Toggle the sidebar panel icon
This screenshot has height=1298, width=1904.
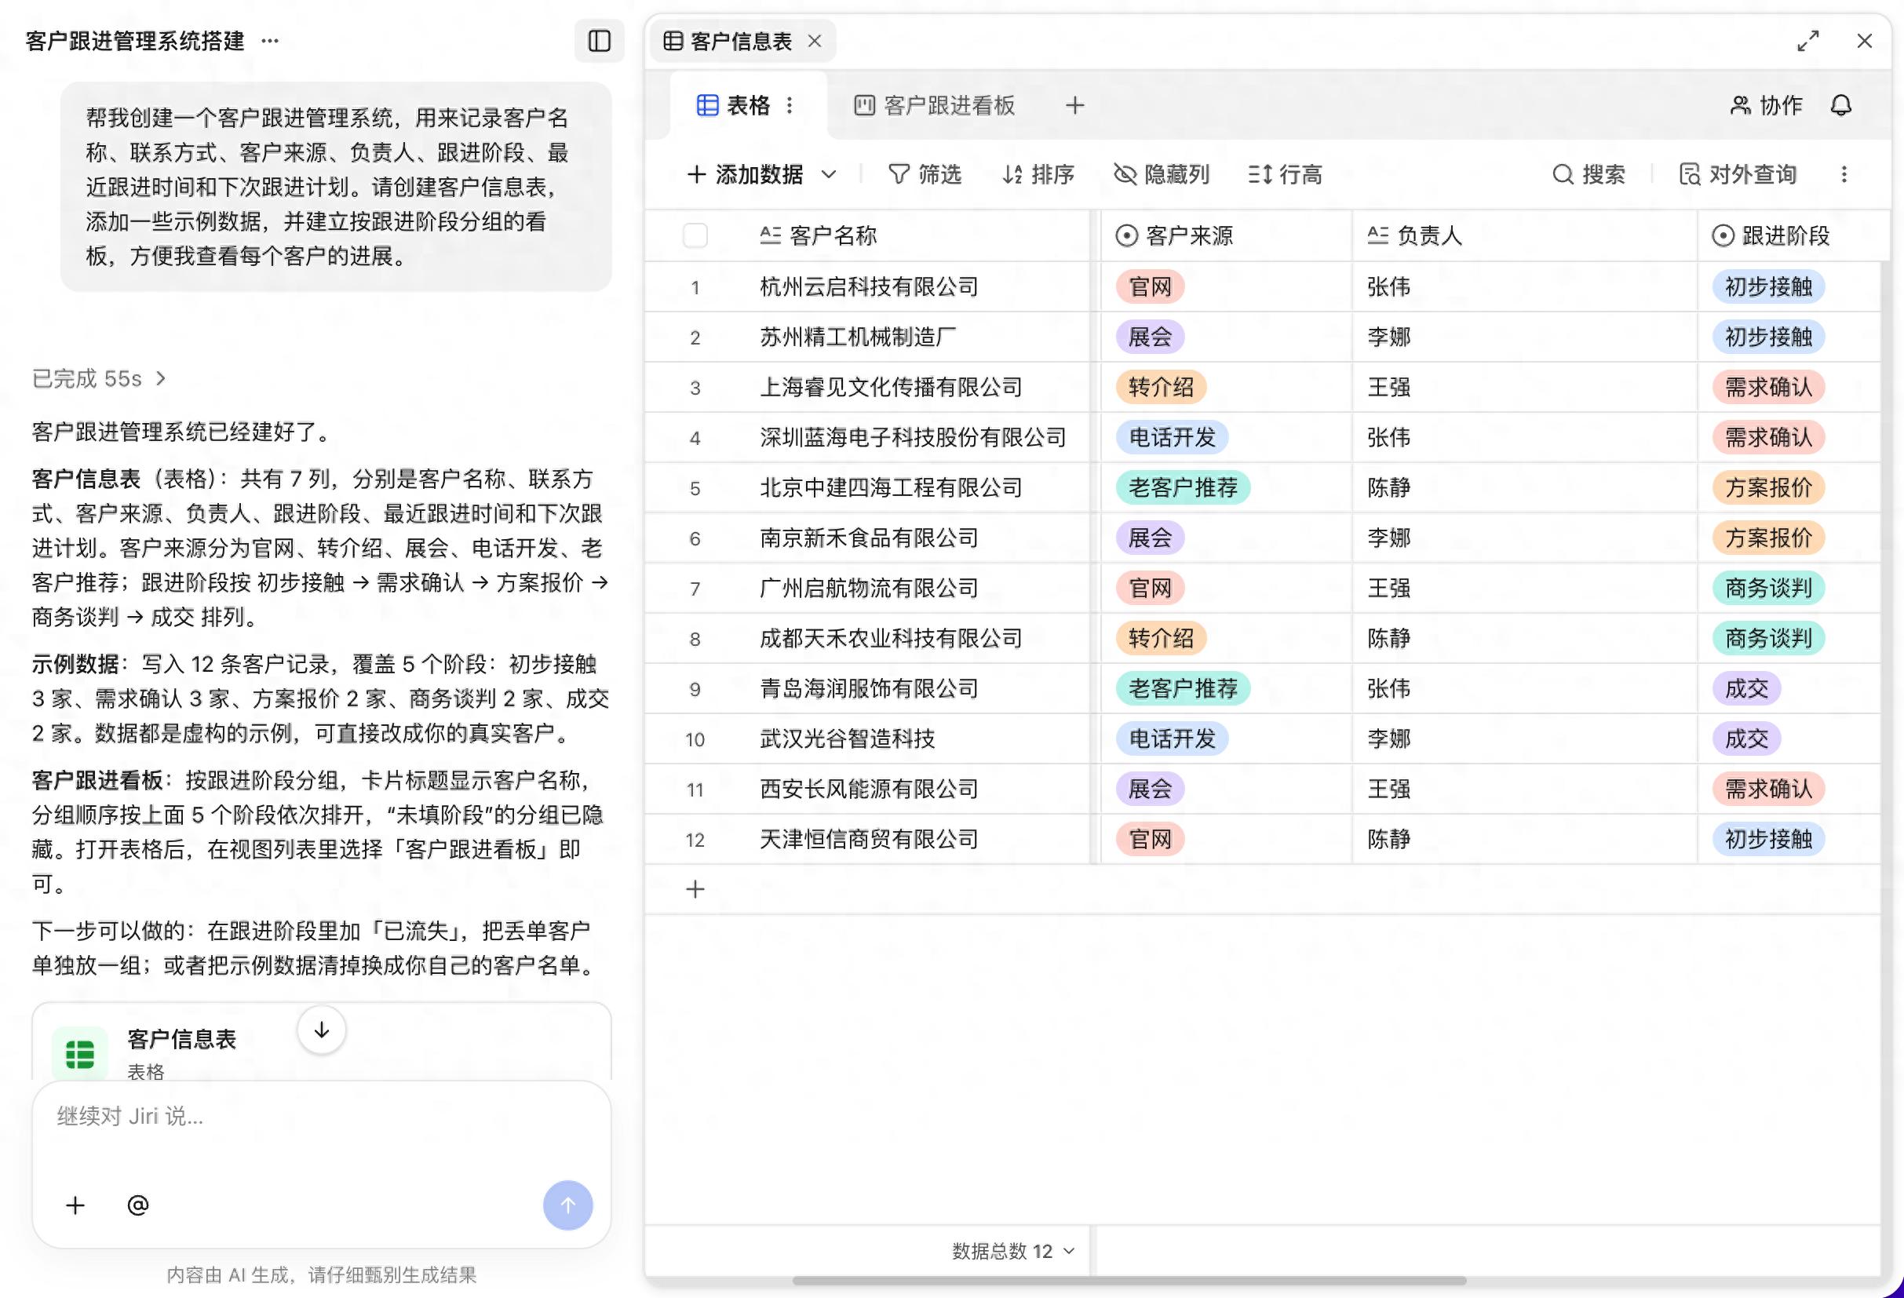click(x=599, y=41)
